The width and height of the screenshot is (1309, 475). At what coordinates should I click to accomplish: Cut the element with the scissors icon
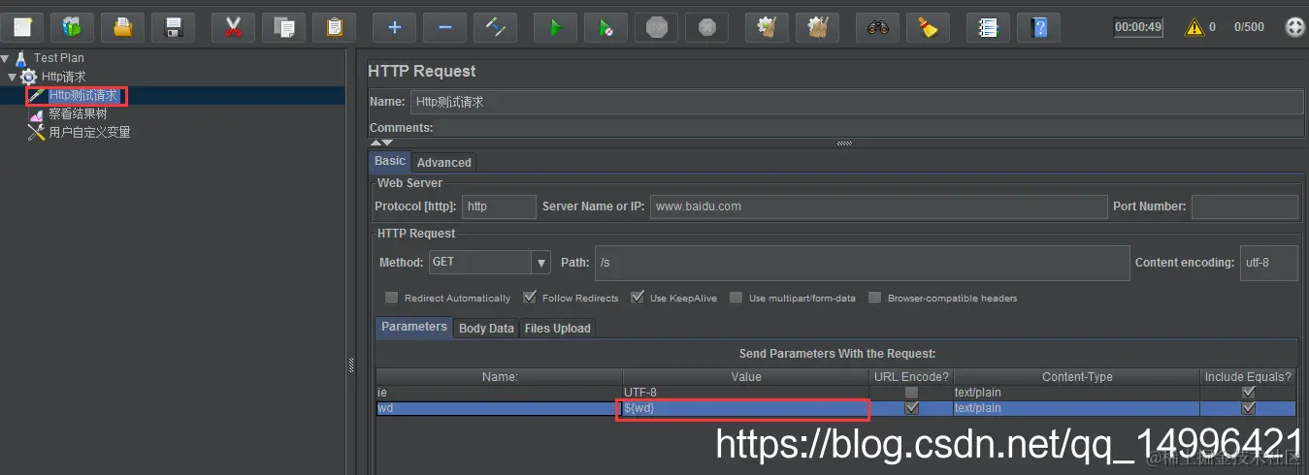[233, 27]
